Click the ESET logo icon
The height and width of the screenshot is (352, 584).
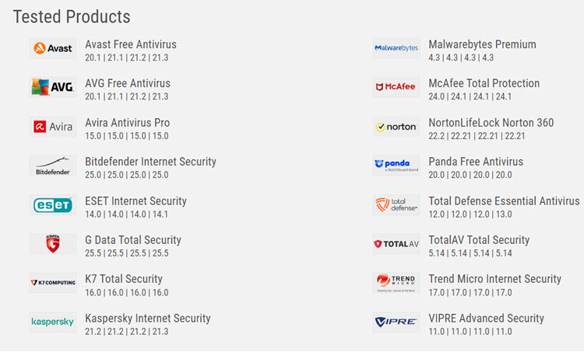pyautogui.click(x=53, y=205)
